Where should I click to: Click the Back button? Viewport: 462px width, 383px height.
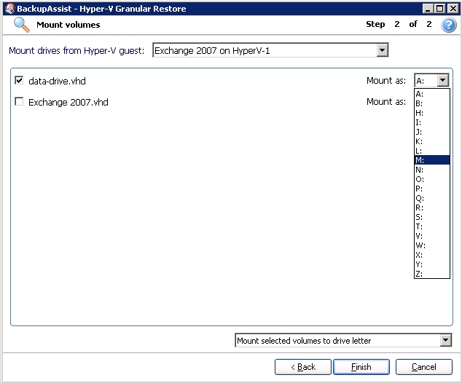pyautogui.click(x=303, y=367)
